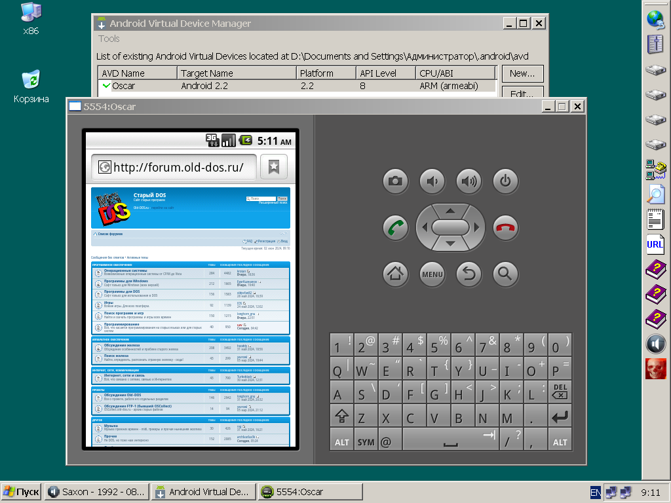Click URL icon in right sidebar
671x503 pixels.
tap(655, 245)
